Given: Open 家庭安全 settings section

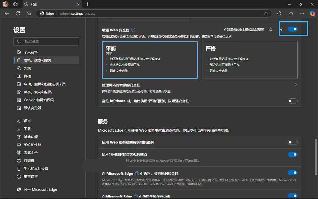Looking at the screenshot, I should pyautogui.click(x=46, y=153).
